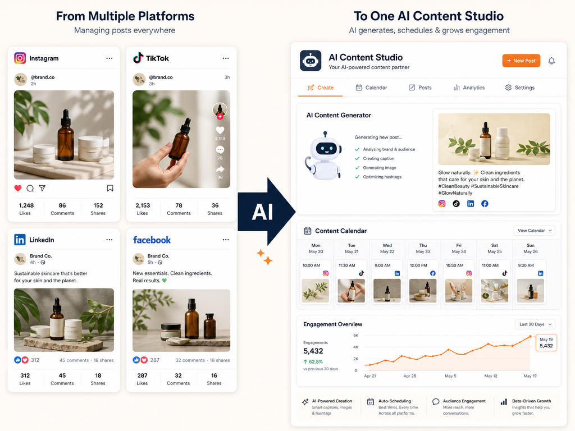
Task: Open the Instagram product photo
Action: coord(64,135)
